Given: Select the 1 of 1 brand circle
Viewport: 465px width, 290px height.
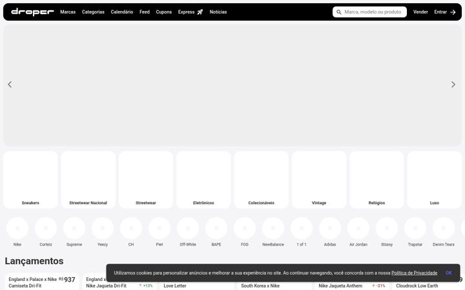Looking at the screenshot, I should 302,228.
